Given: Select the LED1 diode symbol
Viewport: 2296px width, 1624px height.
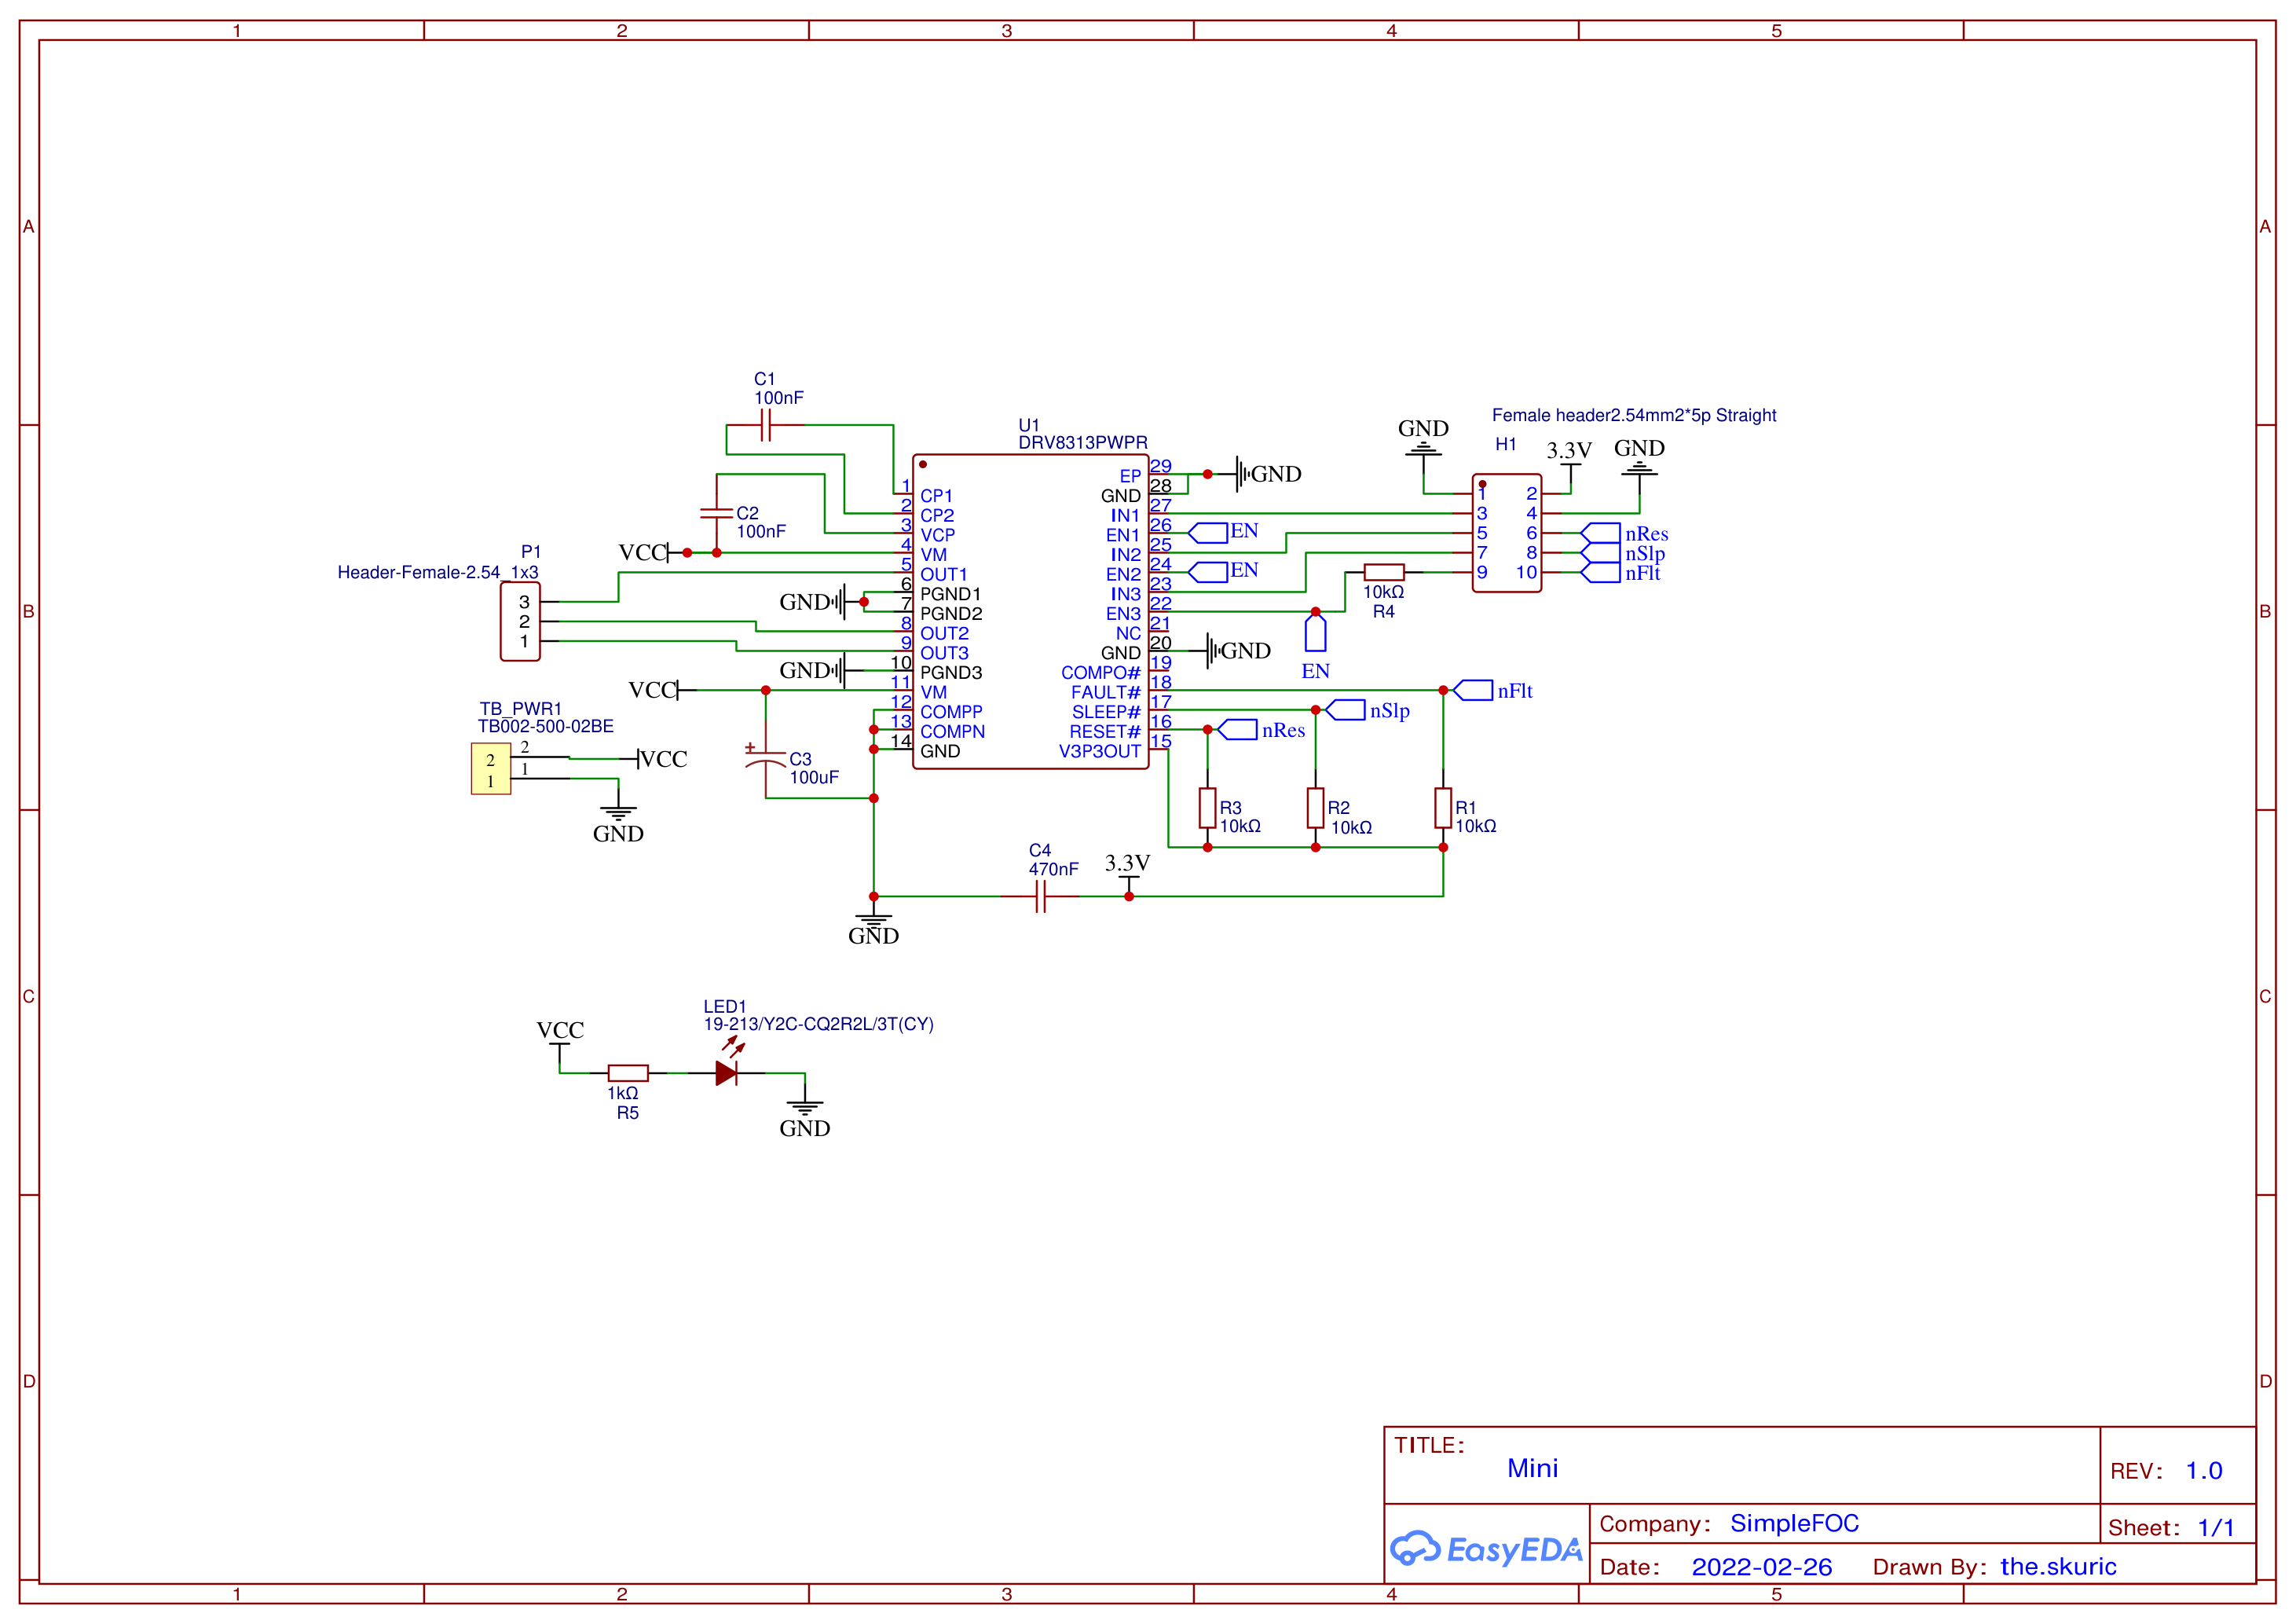Looking at the screenshot, I should coord(728,1072).
